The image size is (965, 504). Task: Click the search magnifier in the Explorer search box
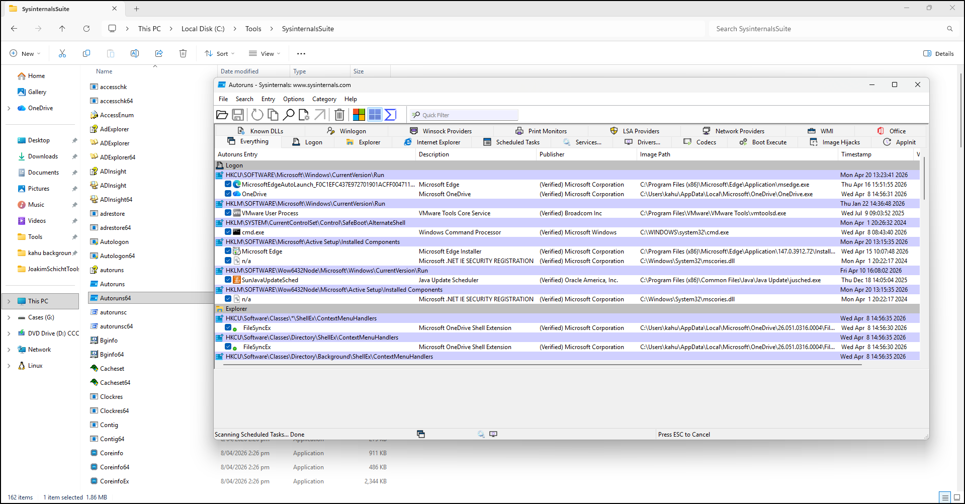pyautogui.click(x=950, y=29)
